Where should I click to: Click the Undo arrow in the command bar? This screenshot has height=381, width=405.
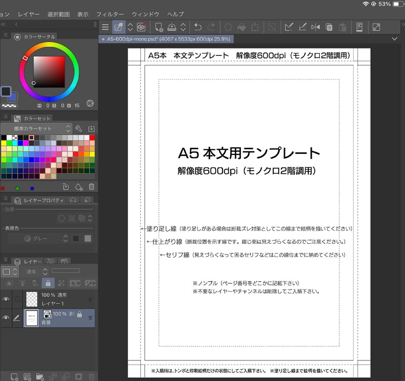point(198,27)
